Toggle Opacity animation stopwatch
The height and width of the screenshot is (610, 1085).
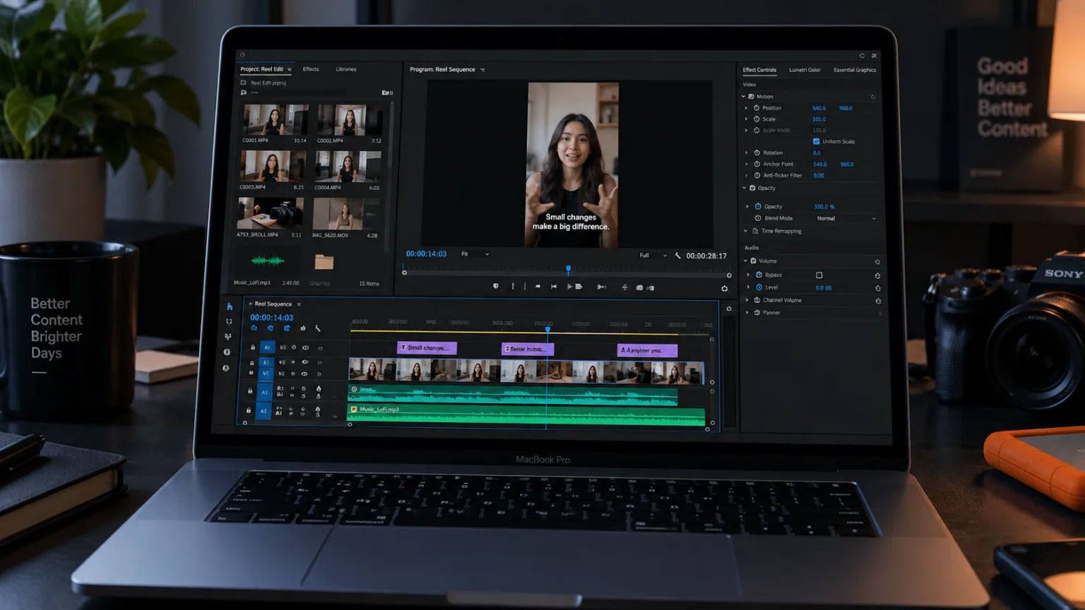point(758,206)
